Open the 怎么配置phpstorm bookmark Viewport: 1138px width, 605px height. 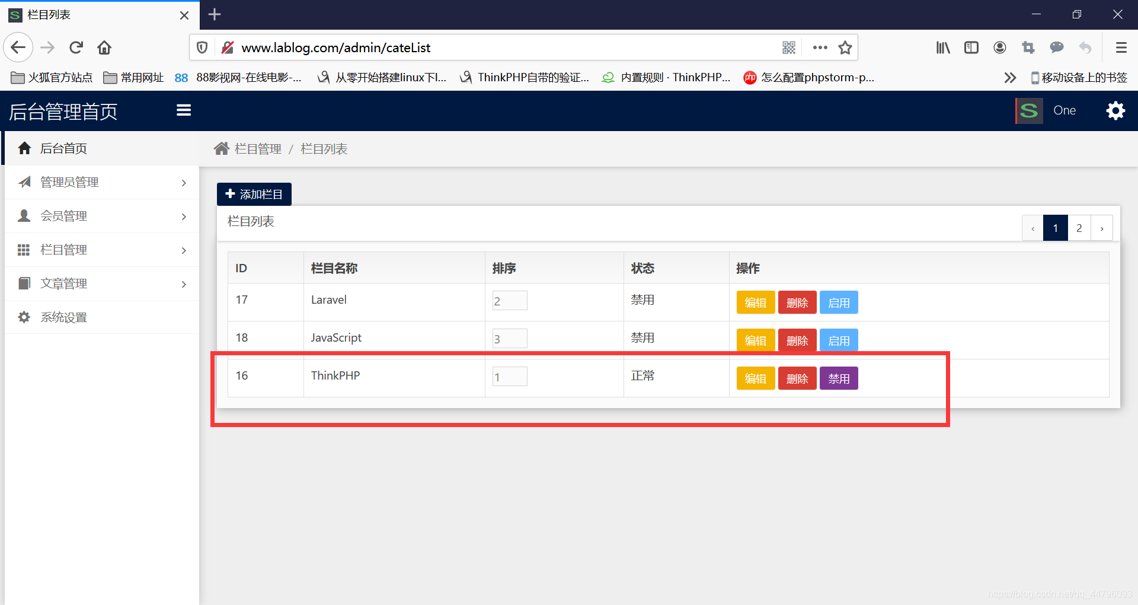(x=809, y=78)
